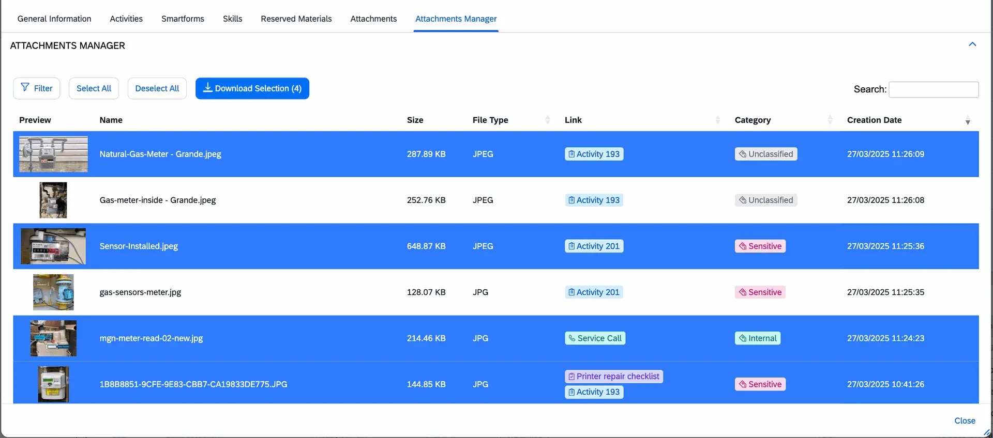Select file name gas-sensors-meter.jpg
Image resolution: width=993 pixels, height=438 pixels.
coord(140,292)
